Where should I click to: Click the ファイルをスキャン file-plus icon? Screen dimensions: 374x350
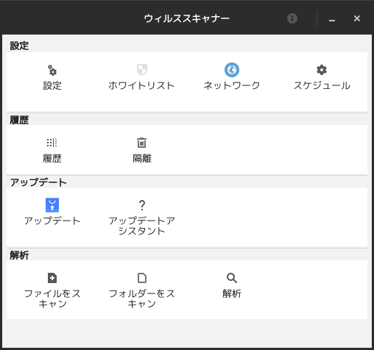tap(52, 278)
